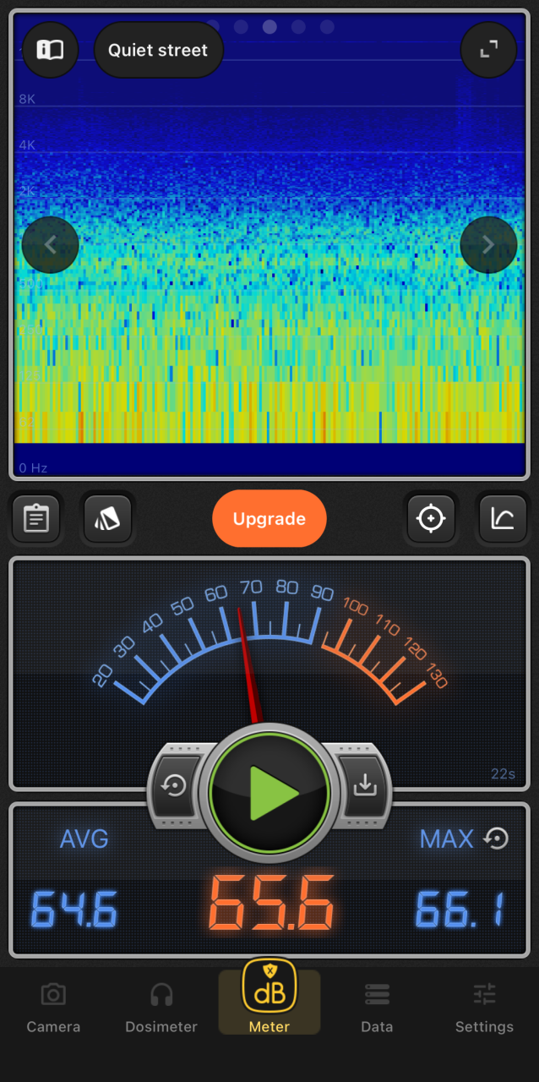Tap the theme swatches icon
The height and width of the screenshot is (1082, 539).
click(x=107, y=518)
